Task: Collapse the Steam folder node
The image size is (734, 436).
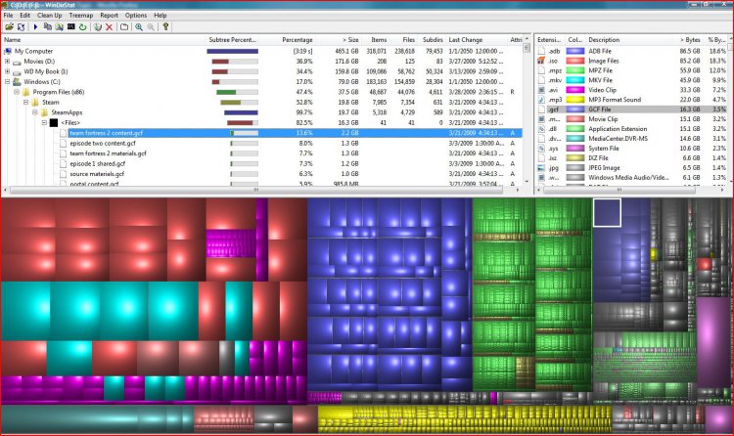Action: (x=25, y=103)
